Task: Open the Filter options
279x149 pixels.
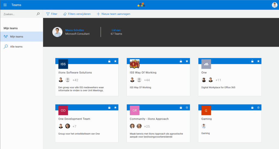Action: (x=52, y=14)
